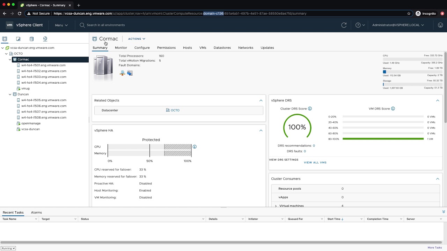This screenshot has width=447, height=251.
Task: Open the help question mark menu
Action: click(x=360, y=25)
